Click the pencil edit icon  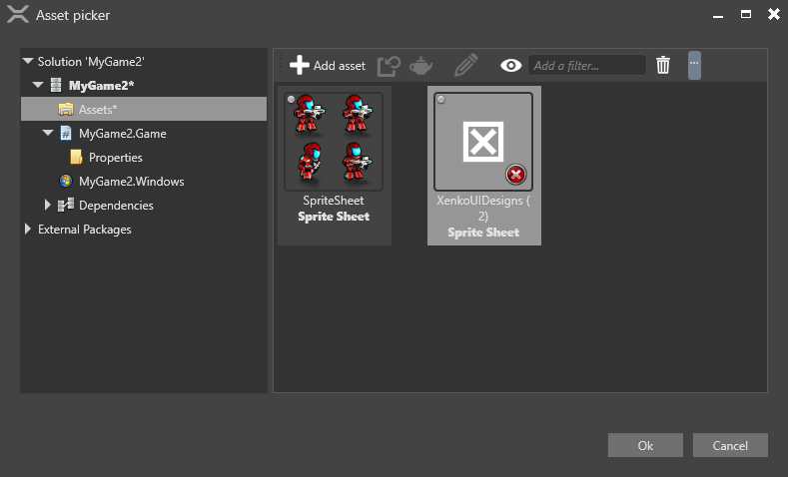[465, 66]
